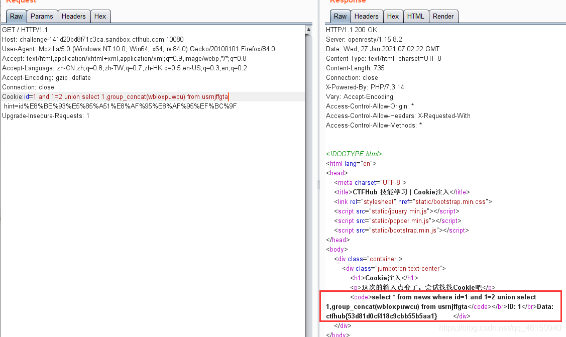Switch to the Request panel Headers tab
Image resolution: width=566 pixels, height=337 pixels.
(74, 16)
